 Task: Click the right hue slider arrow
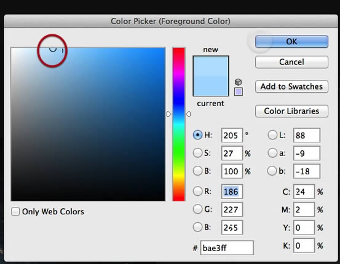coord(188,114)
